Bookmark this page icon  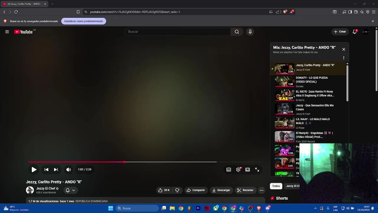coord(78,12)
